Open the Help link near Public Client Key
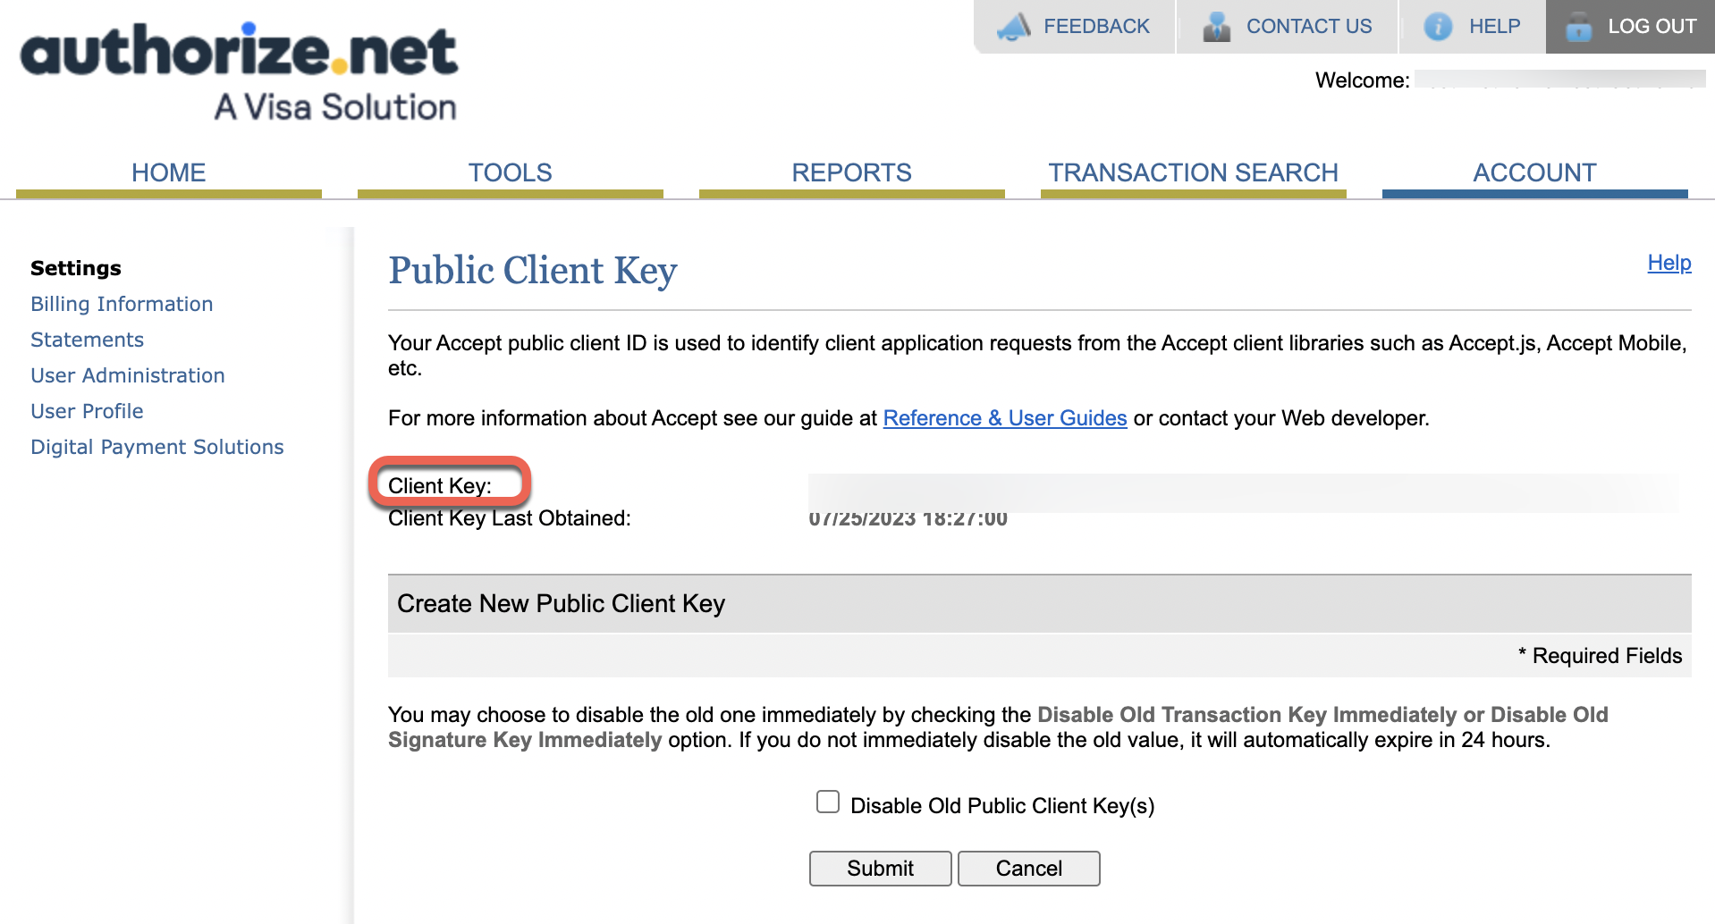This screenshot has height=924, width=1715. (x=1669, y=263)
